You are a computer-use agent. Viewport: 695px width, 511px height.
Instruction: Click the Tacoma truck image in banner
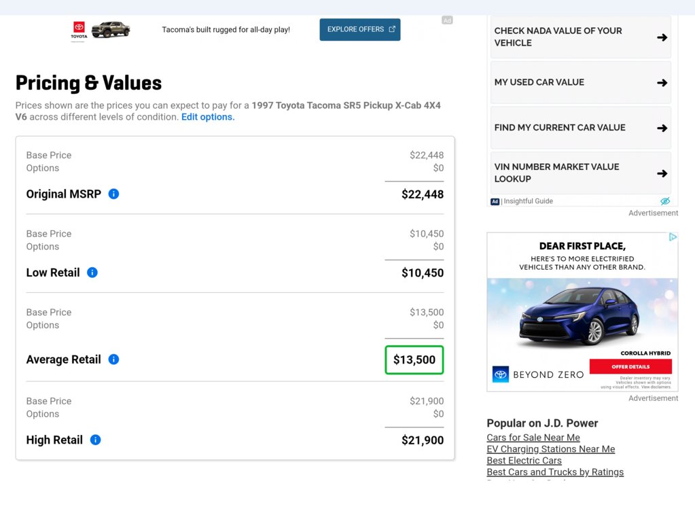(x=111, y=29)
